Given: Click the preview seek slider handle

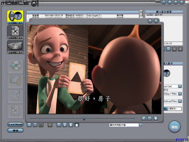Looking at the screenshot, I should [x=84, y=119].
